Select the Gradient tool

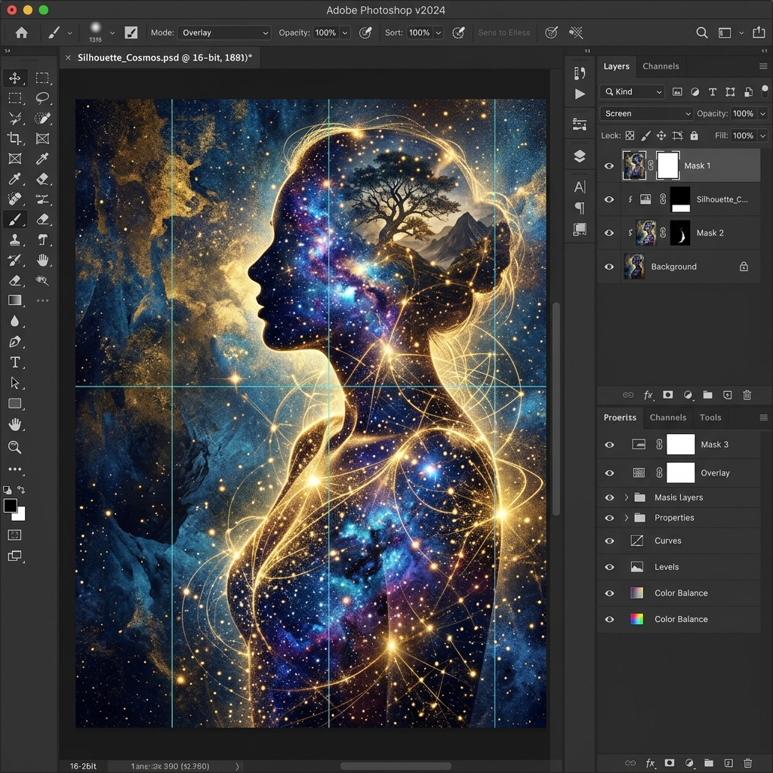15,300
